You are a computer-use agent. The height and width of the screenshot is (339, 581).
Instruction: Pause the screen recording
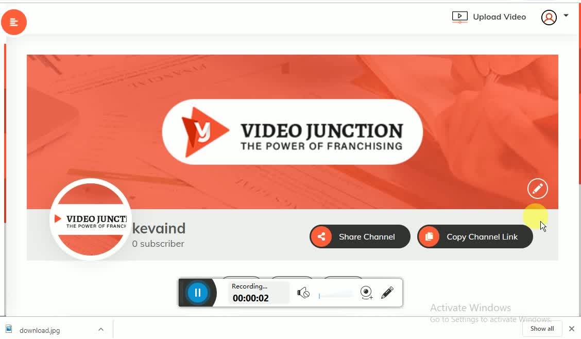[x=197, y=293]
